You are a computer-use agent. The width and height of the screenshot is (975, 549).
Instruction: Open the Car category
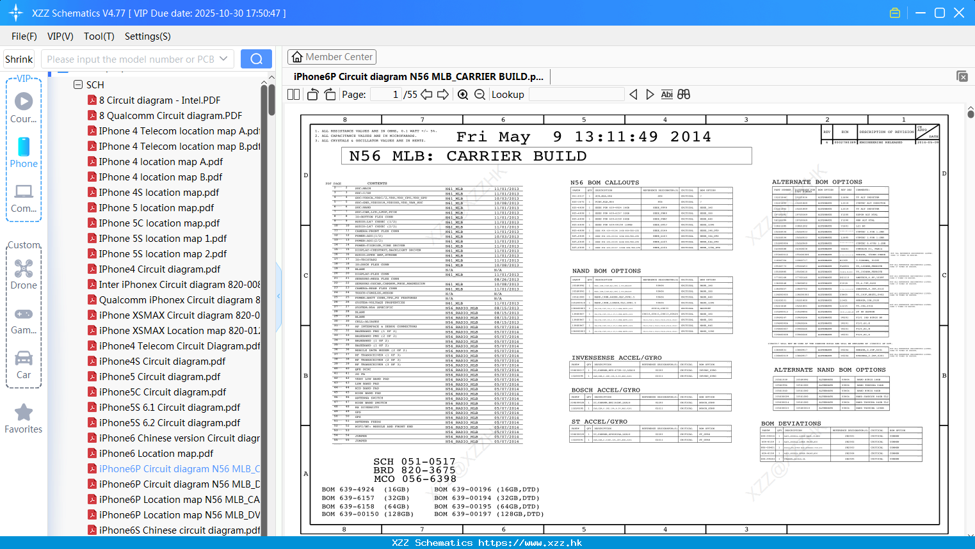pos(24,365)
